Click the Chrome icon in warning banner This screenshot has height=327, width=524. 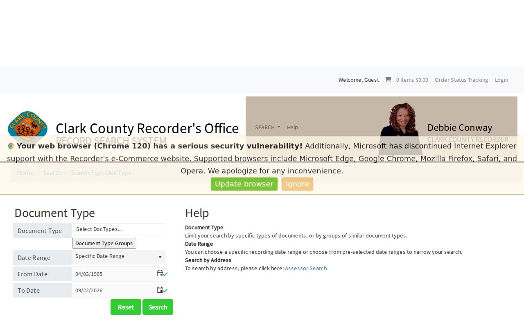pos(11,146)
